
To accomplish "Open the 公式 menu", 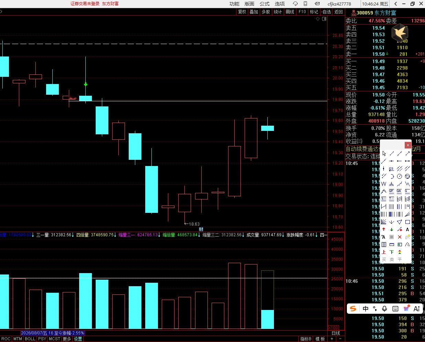I will point(265,4).
